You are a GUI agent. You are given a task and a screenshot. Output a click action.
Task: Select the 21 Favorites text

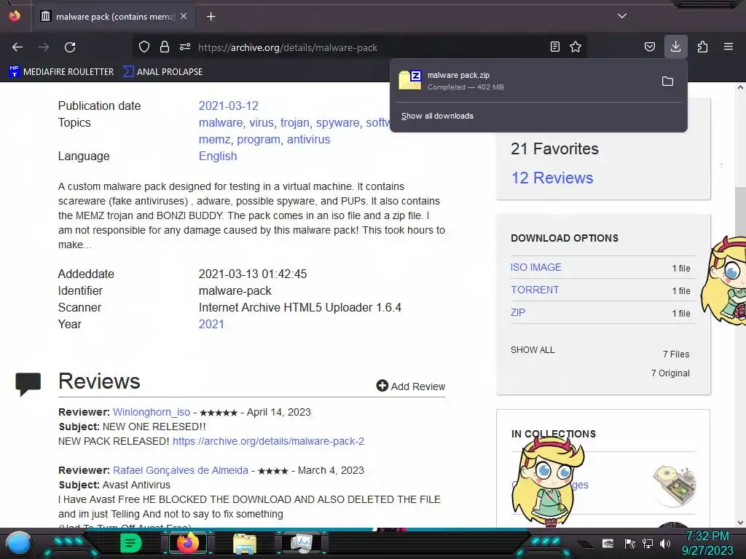pyautogui.click(x=554, y=148)
